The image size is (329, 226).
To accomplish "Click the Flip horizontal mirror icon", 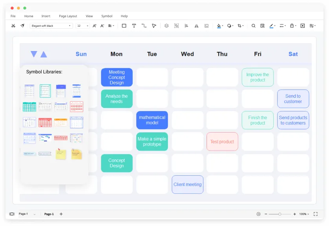I will click(x=196, y=26).
